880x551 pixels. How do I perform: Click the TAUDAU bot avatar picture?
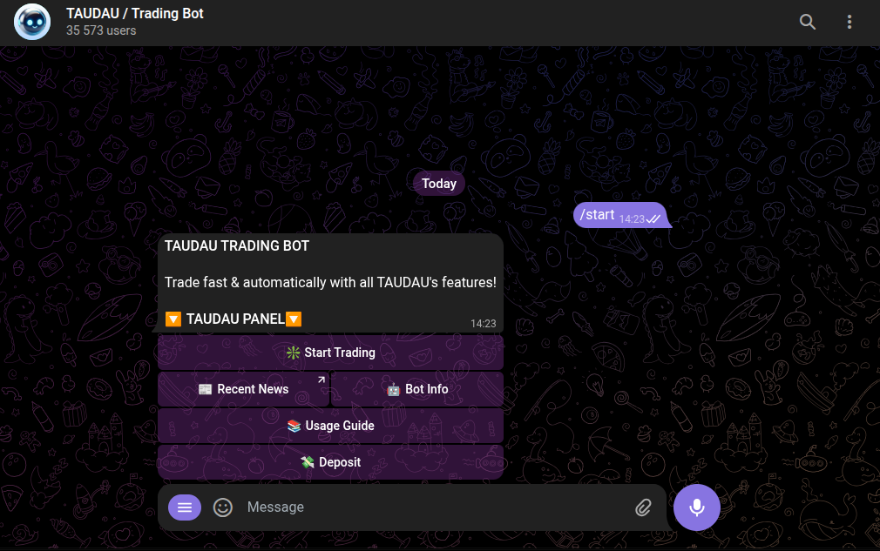32,22
